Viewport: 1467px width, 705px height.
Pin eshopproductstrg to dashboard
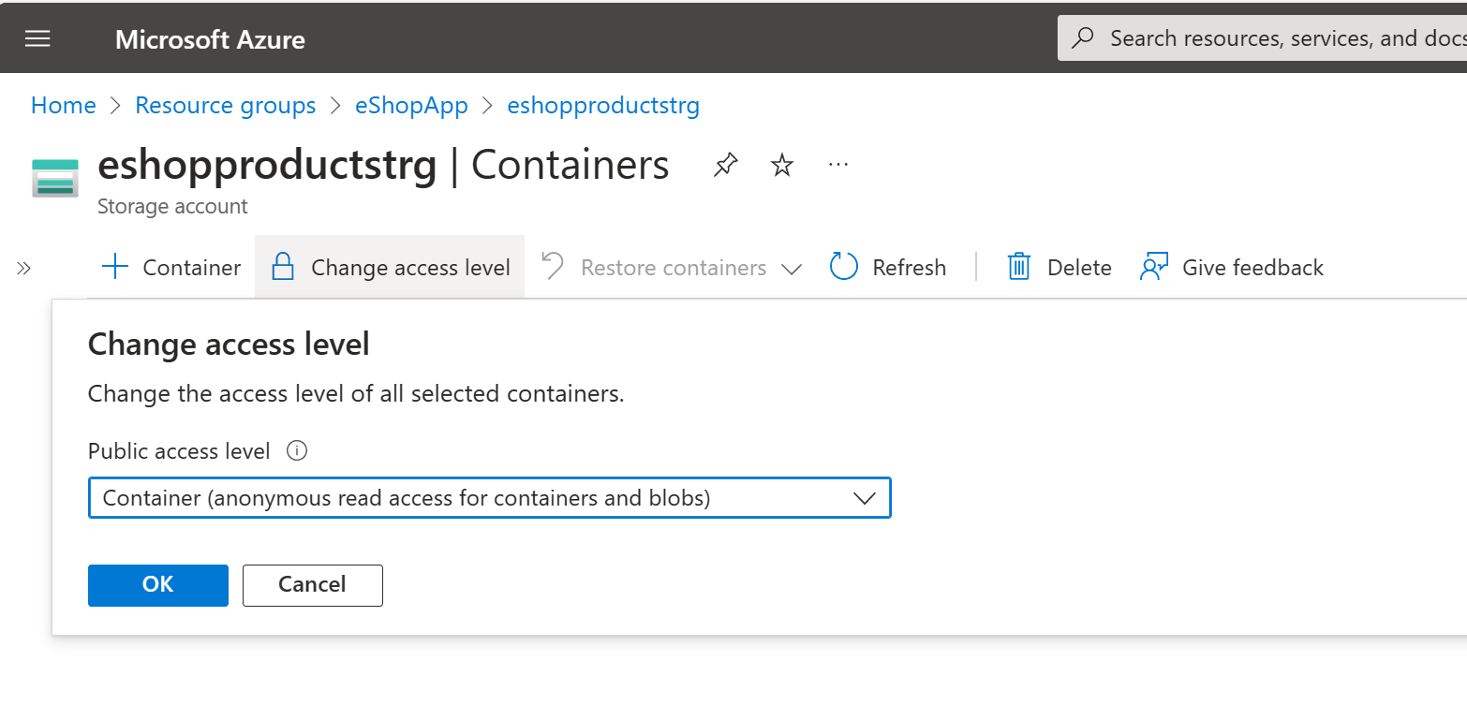point(725,166)
